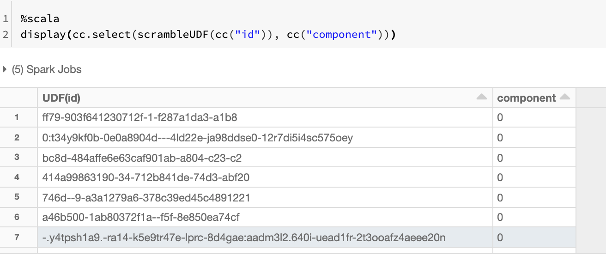Screen dimensions: 606x256
Task: Select row number 4 in results table
Action: pyautogui.click(x=17, y=177)
